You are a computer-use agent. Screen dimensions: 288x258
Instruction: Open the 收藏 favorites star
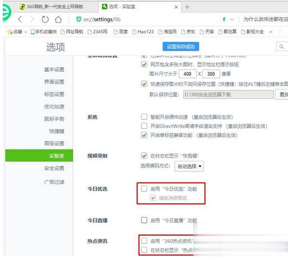tap(10, 32)
